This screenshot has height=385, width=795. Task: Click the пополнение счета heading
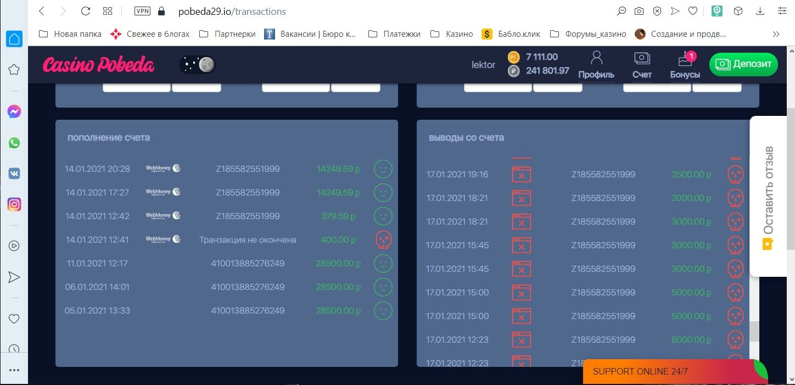pyautogui.click(x=109, y=137)
